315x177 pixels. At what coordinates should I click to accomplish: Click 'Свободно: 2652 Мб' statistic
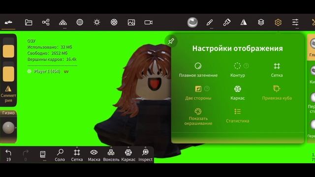47,53
